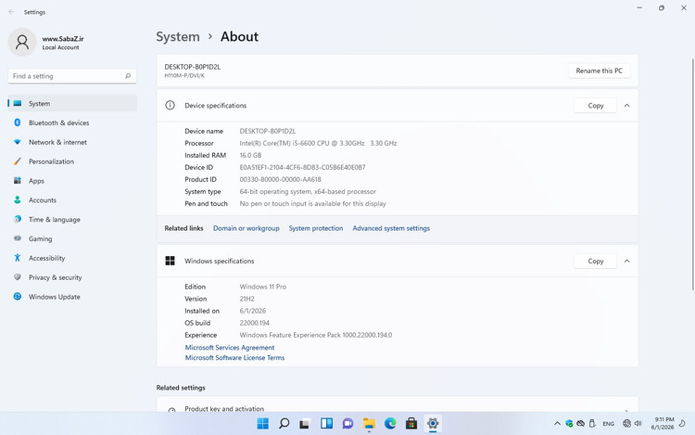Click the search magnifier in Find a setting
695x435 pixels.
tap(128, 76)
